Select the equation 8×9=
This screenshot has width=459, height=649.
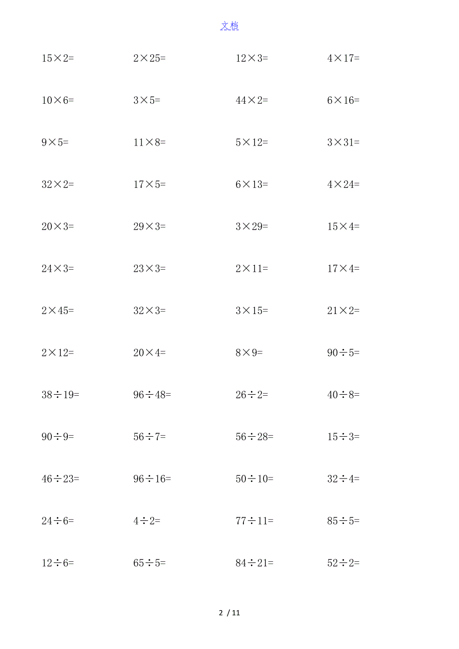coord(249,353)
